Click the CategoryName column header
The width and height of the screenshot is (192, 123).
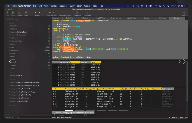tap(168, 89)
